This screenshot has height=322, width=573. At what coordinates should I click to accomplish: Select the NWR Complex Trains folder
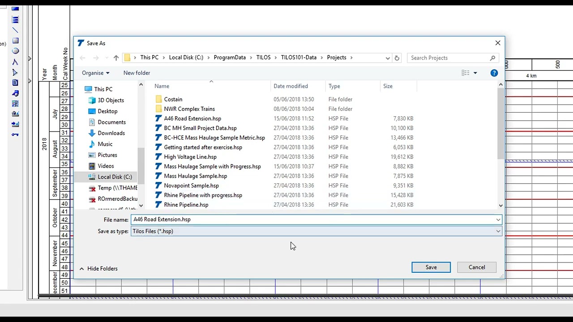(189, 109)
